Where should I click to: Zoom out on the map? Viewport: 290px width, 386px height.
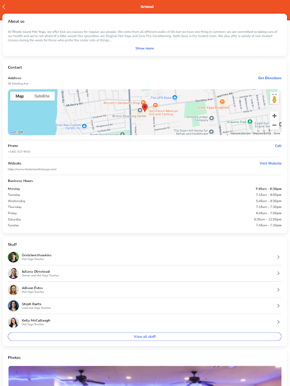click(x=274, y=125)
